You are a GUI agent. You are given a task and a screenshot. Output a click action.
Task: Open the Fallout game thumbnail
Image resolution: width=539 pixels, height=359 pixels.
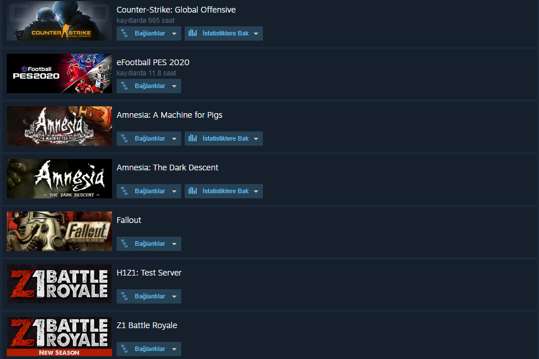pos(59,231)
